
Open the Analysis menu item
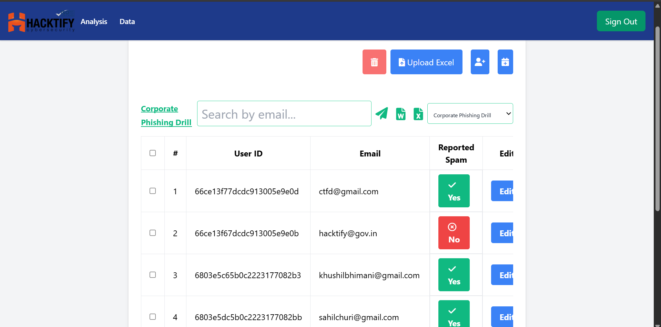click(x=94, y=21)
